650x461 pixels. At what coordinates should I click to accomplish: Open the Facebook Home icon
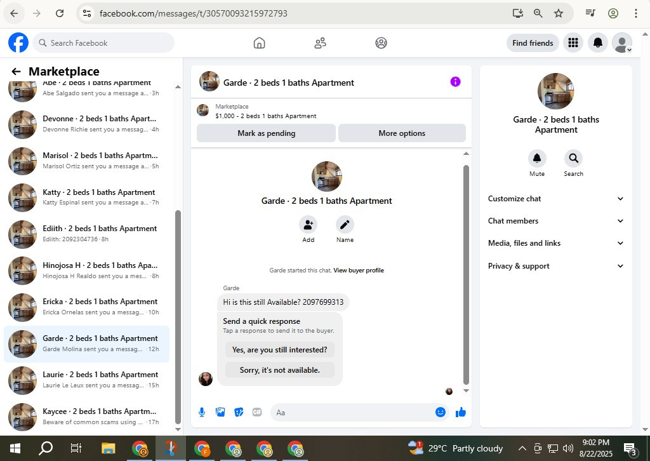(259, 43)
